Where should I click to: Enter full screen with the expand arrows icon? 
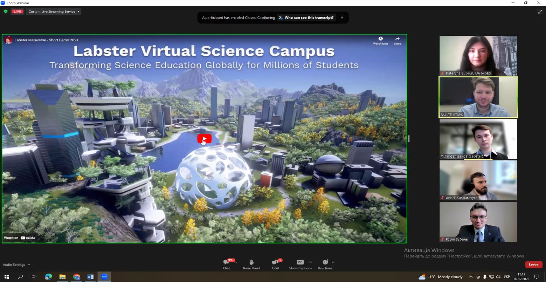click(540, 12)
